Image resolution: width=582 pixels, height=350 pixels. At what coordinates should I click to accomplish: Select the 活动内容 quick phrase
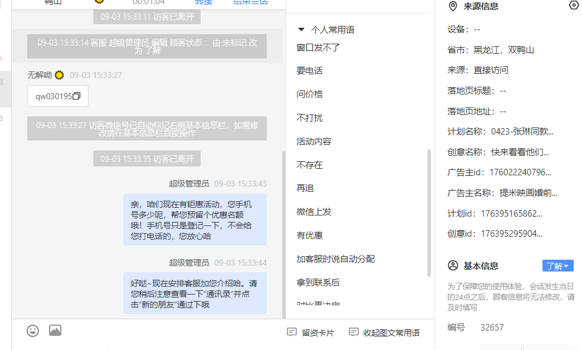(313, 142)
